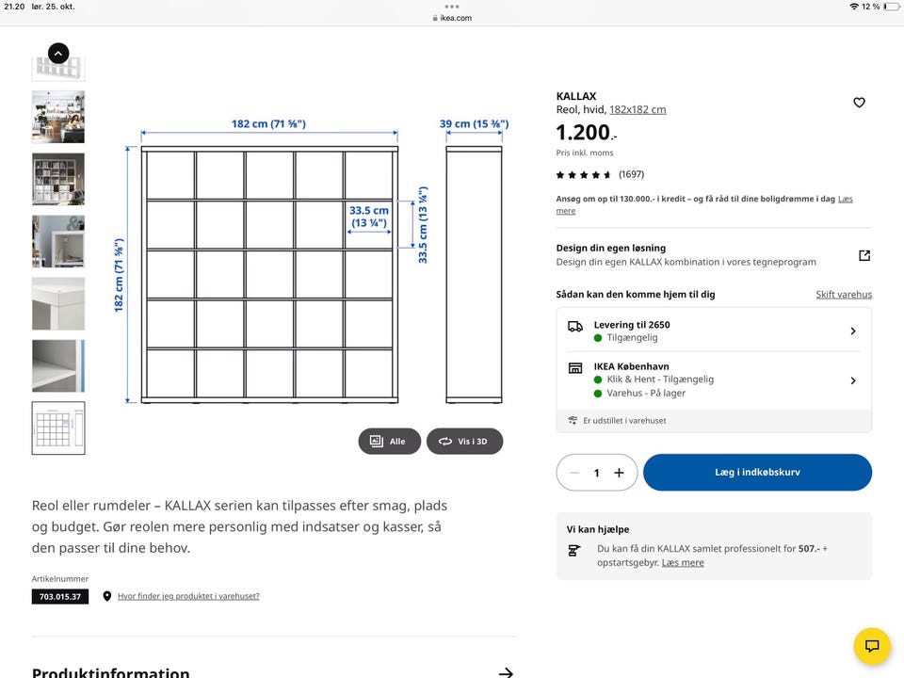
Task: Select the dimension drawing thumbnail
Action: (x=58, y=428)
